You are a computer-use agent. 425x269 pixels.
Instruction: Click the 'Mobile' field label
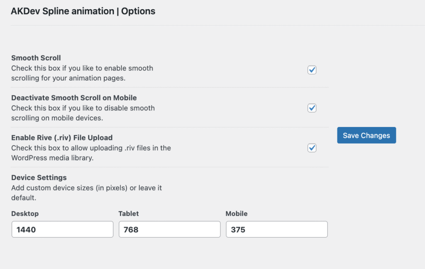236,213
